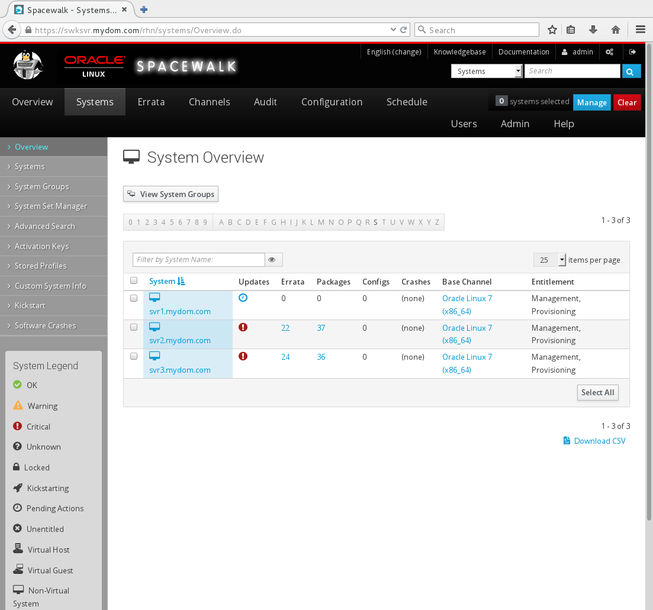Click the View System Groups button
This screenshot has height=610, width=653.
(x=171, y=194)
